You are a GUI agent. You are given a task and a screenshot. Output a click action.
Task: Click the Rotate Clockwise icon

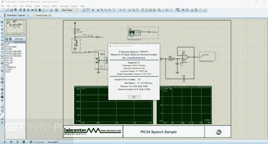coord(2,107)
